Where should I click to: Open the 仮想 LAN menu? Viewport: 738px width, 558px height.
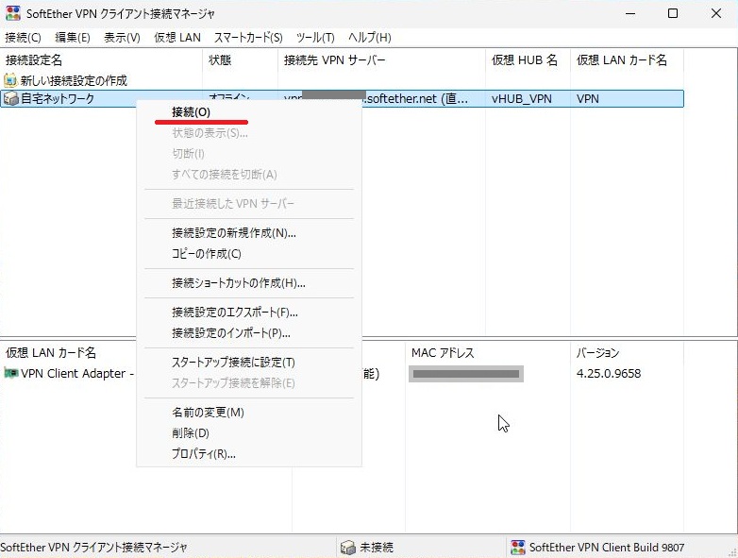[x=177, y=38]
